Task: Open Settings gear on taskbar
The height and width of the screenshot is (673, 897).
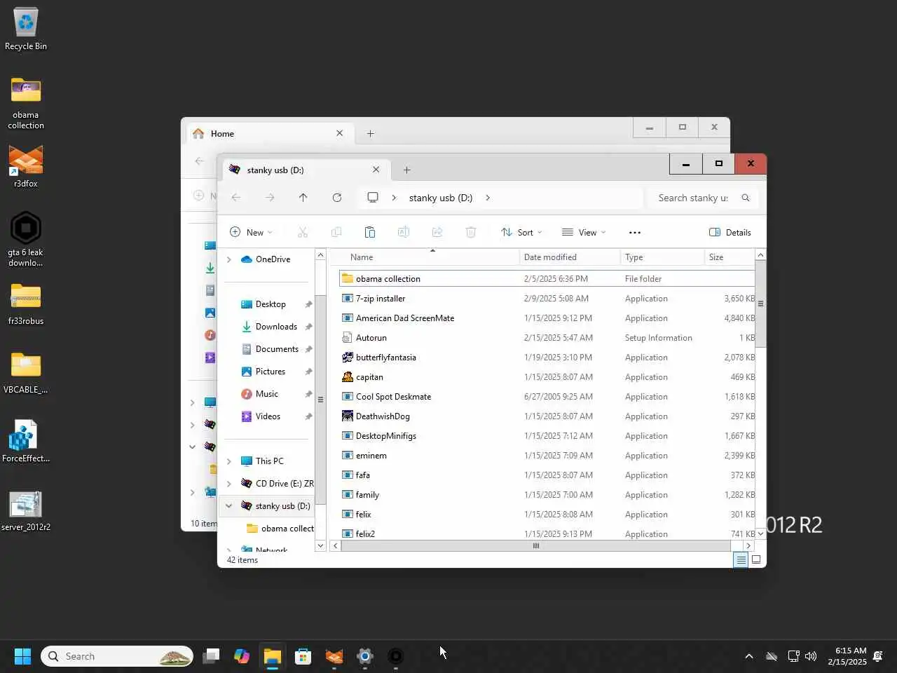Action: pos(365,656)
